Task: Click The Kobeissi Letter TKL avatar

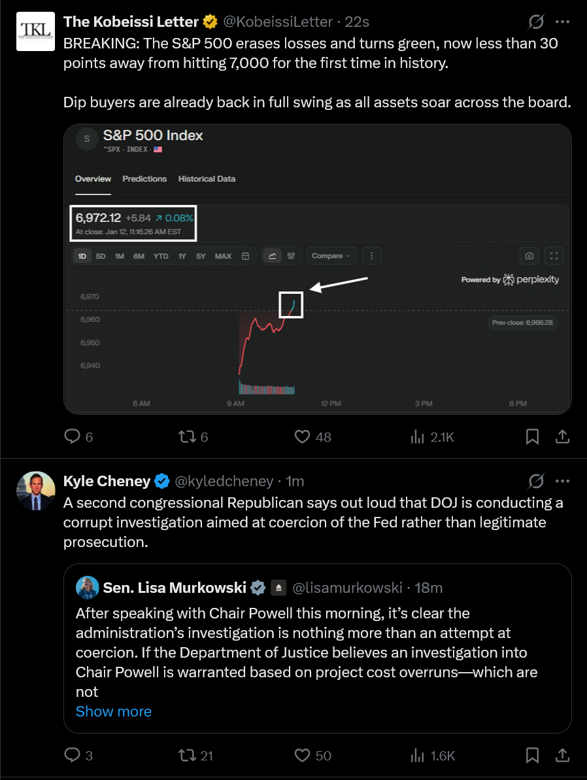Action: pos(36,31)
